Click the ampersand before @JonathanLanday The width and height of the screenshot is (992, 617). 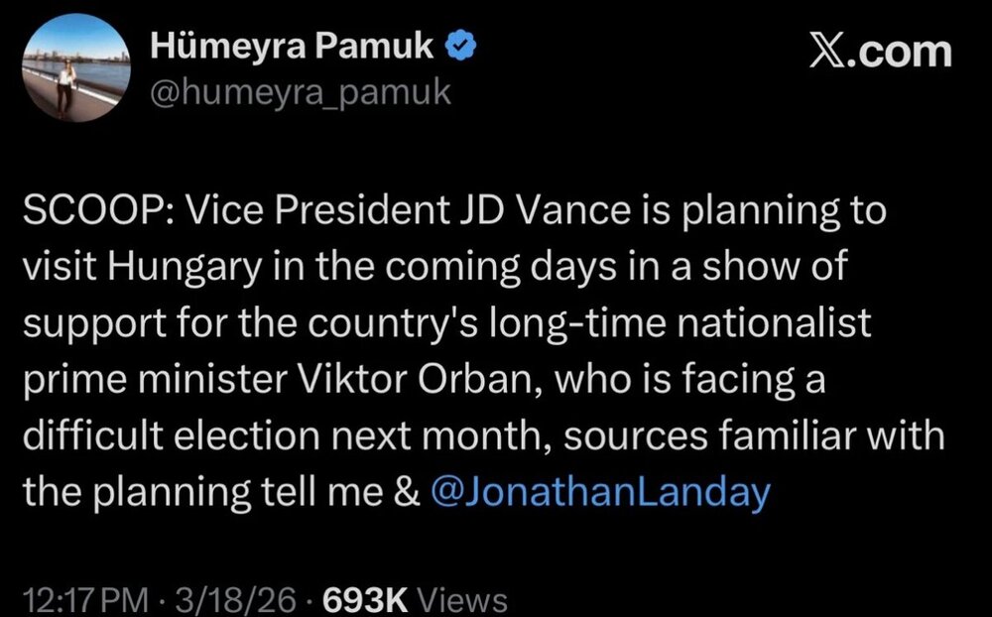coord(407,491)
